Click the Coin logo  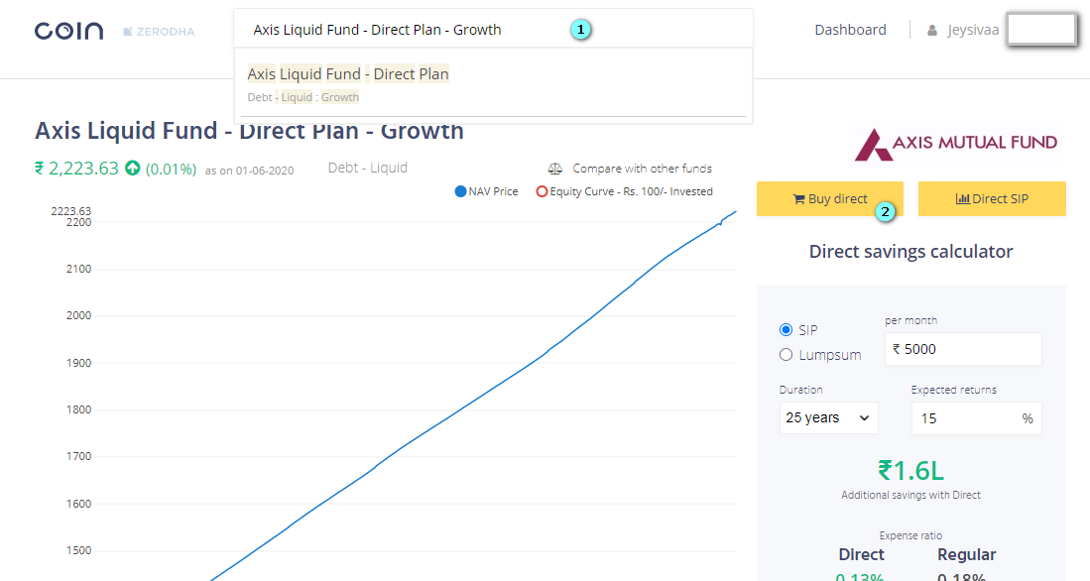[68, 31]
